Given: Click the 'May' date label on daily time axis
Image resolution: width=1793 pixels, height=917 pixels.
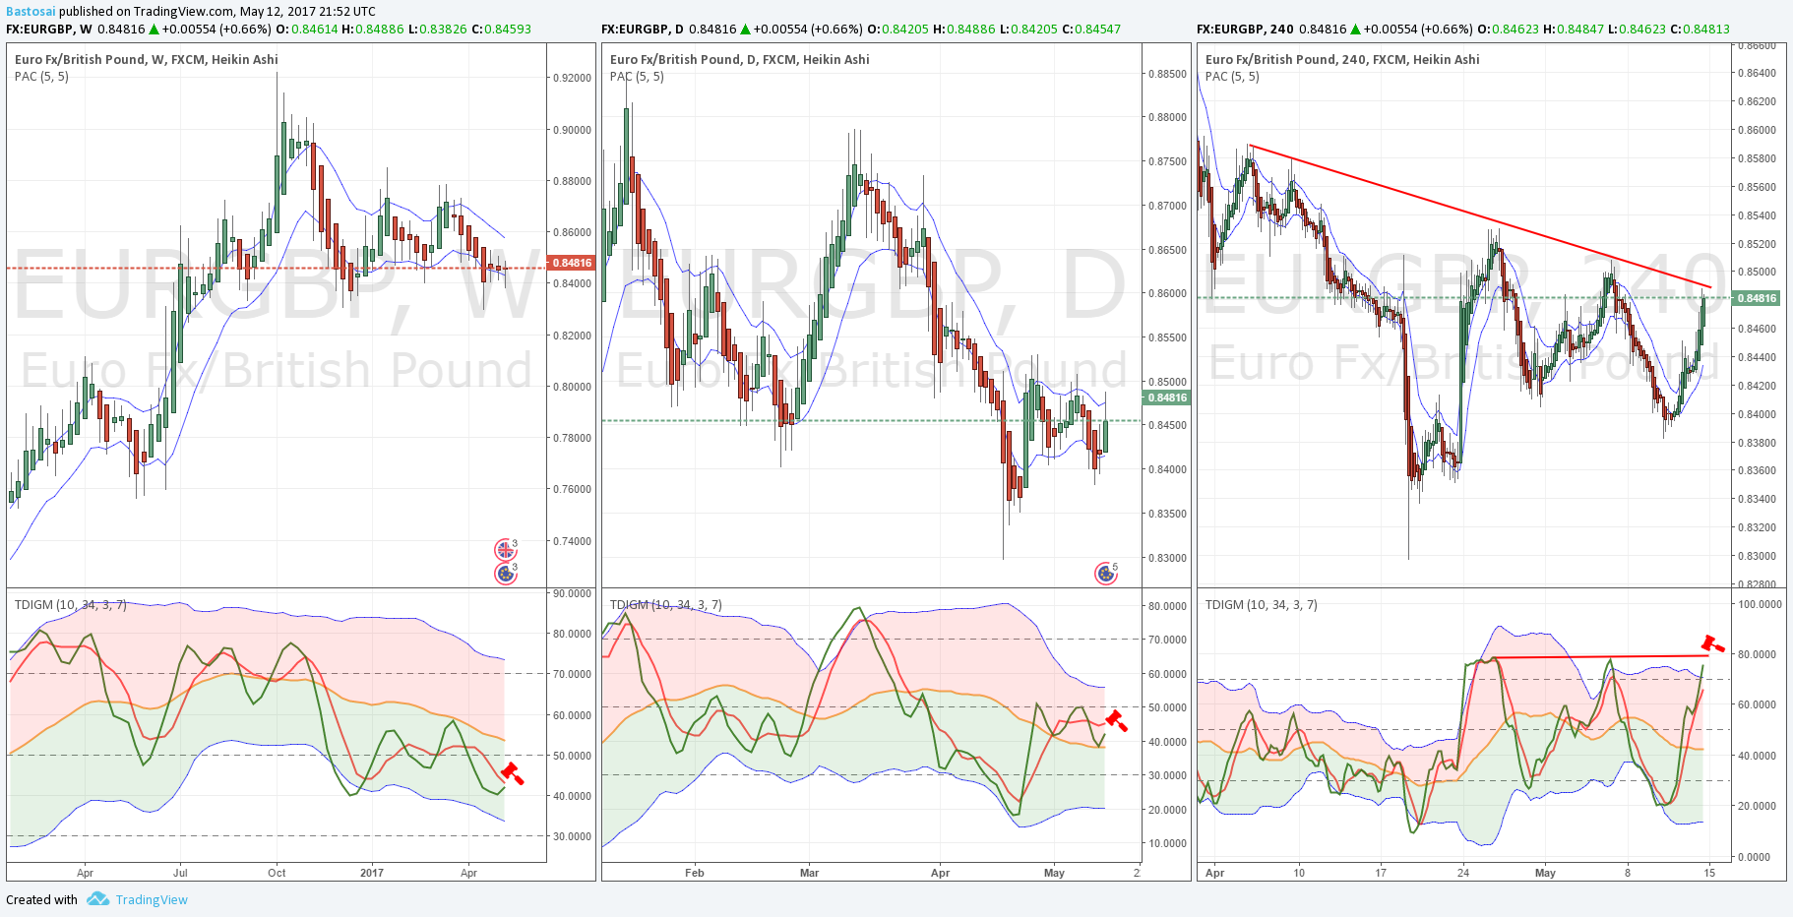Looking at the screenshot, I should click(1054, 873).
